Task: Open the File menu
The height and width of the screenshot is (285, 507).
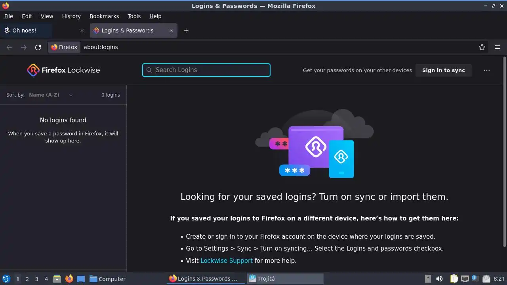Action: click(8, 16)
